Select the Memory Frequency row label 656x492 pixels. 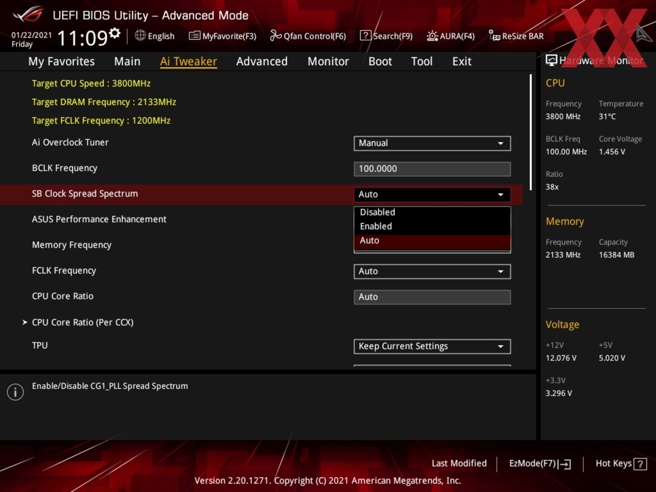pyautogui.click(x=71, y=245)
